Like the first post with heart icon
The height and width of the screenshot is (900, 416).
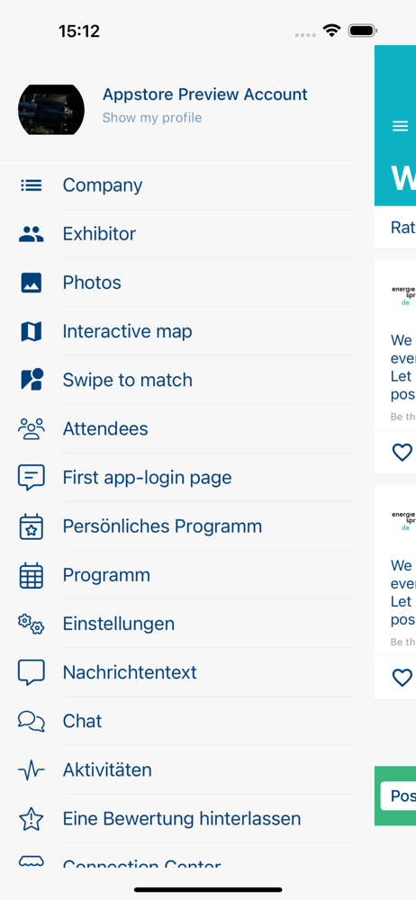402,453
